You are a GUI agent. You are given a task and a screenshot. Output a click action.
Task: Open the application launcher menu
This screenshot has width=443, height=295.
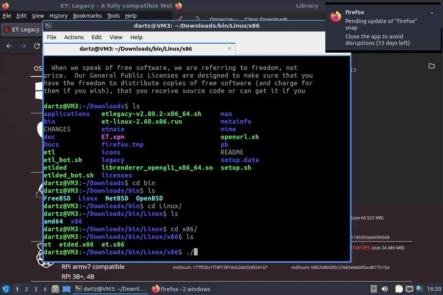coord(6,289)
